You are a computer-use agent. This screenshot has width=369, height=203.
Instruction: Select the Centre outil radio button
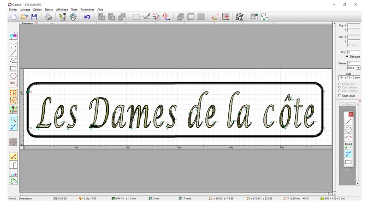tap(340, 84)
